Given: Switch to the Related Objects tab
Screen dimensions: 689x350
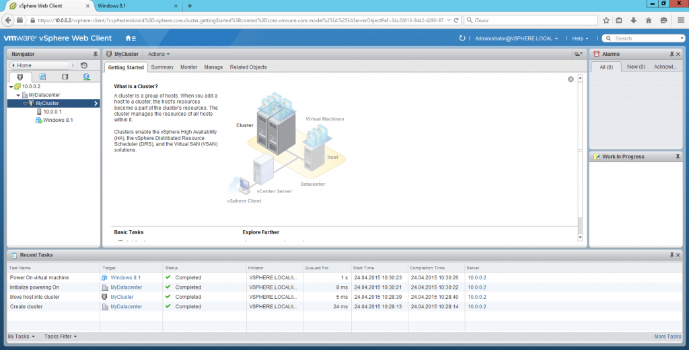Looking at the screenshot, I should [x=248, y=67].
